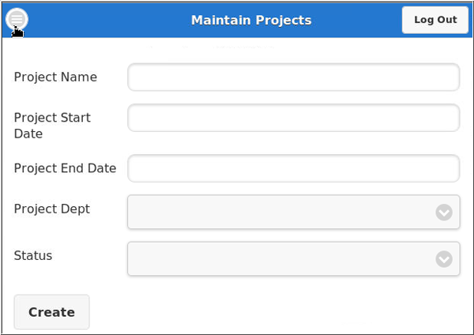474x335 pixels.
Task: Click the Project Dept dropdown arrow icon
Action: (x=444, y=212)
